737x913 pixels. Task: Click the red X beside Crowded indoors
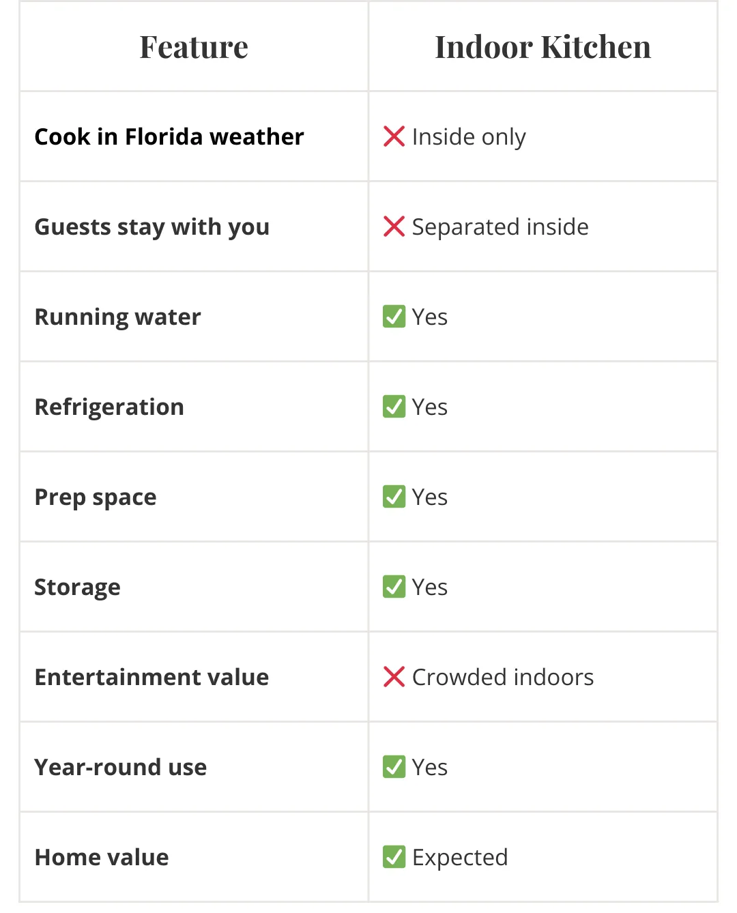(394, 677)
